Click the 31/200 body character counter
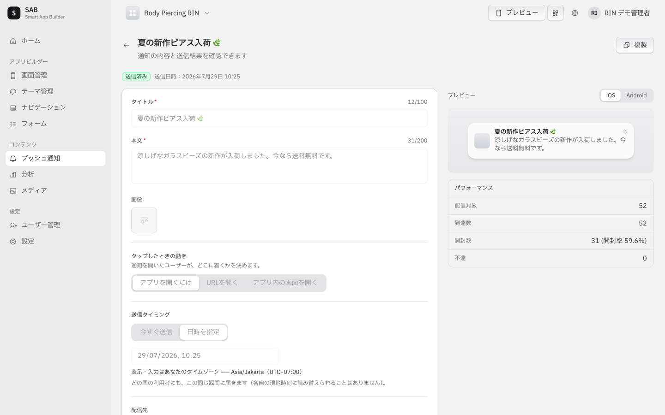 pos(417,141)
